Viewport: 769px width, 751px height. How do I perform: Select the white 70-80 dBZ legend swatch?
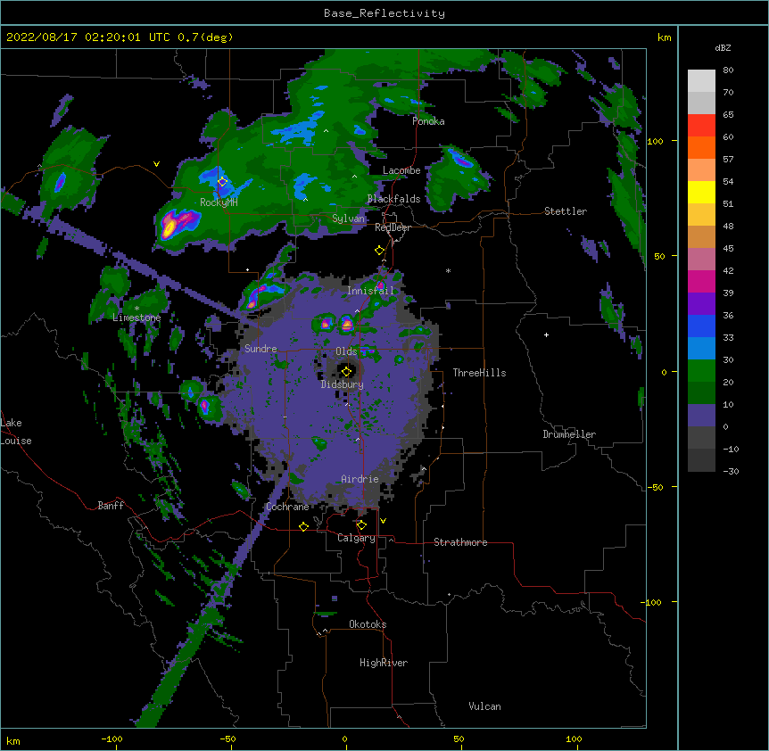pyautogui.click(x=701, y=81)
